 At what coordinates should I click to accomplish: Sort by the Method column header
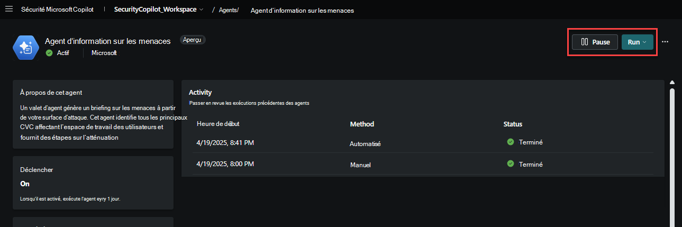point(362,124)
